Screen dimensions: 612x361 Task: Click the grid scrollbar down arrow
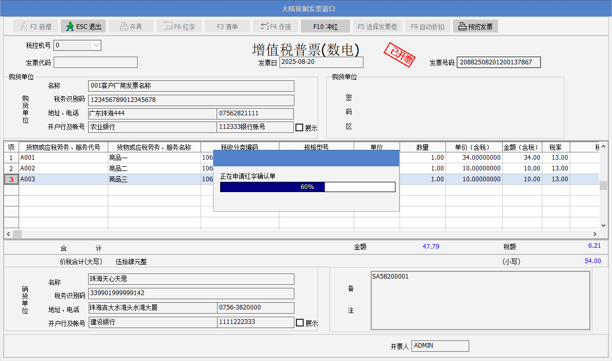click(x=603, y=225)
